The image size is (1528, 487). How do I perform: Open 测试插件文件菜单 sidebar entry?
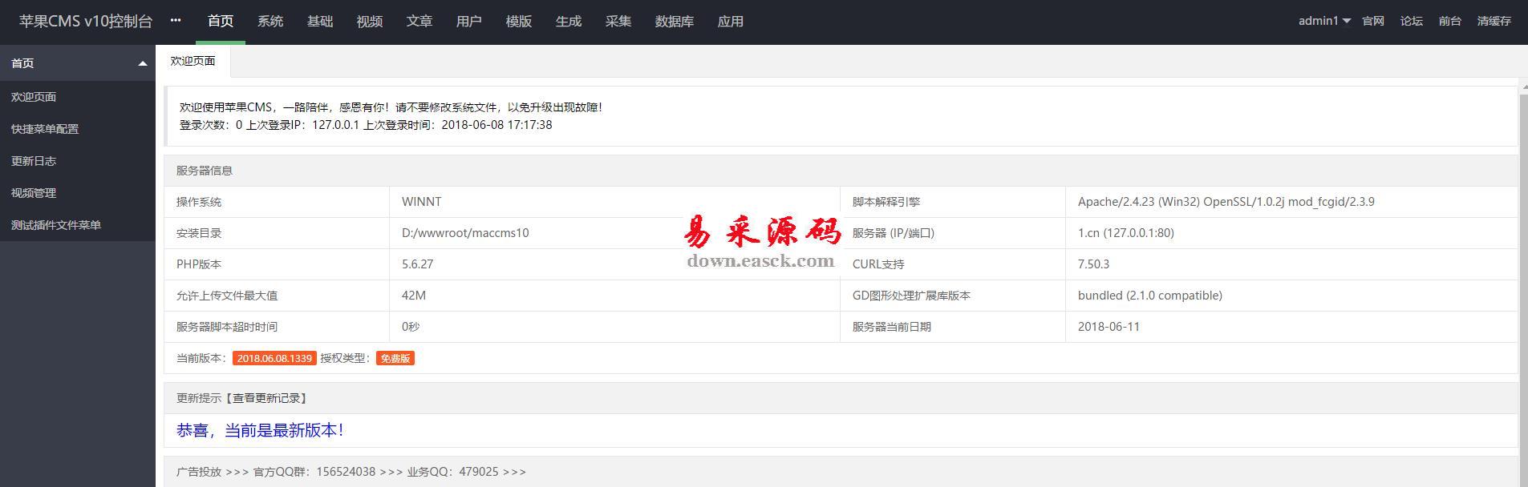click(x=56, y=225)
